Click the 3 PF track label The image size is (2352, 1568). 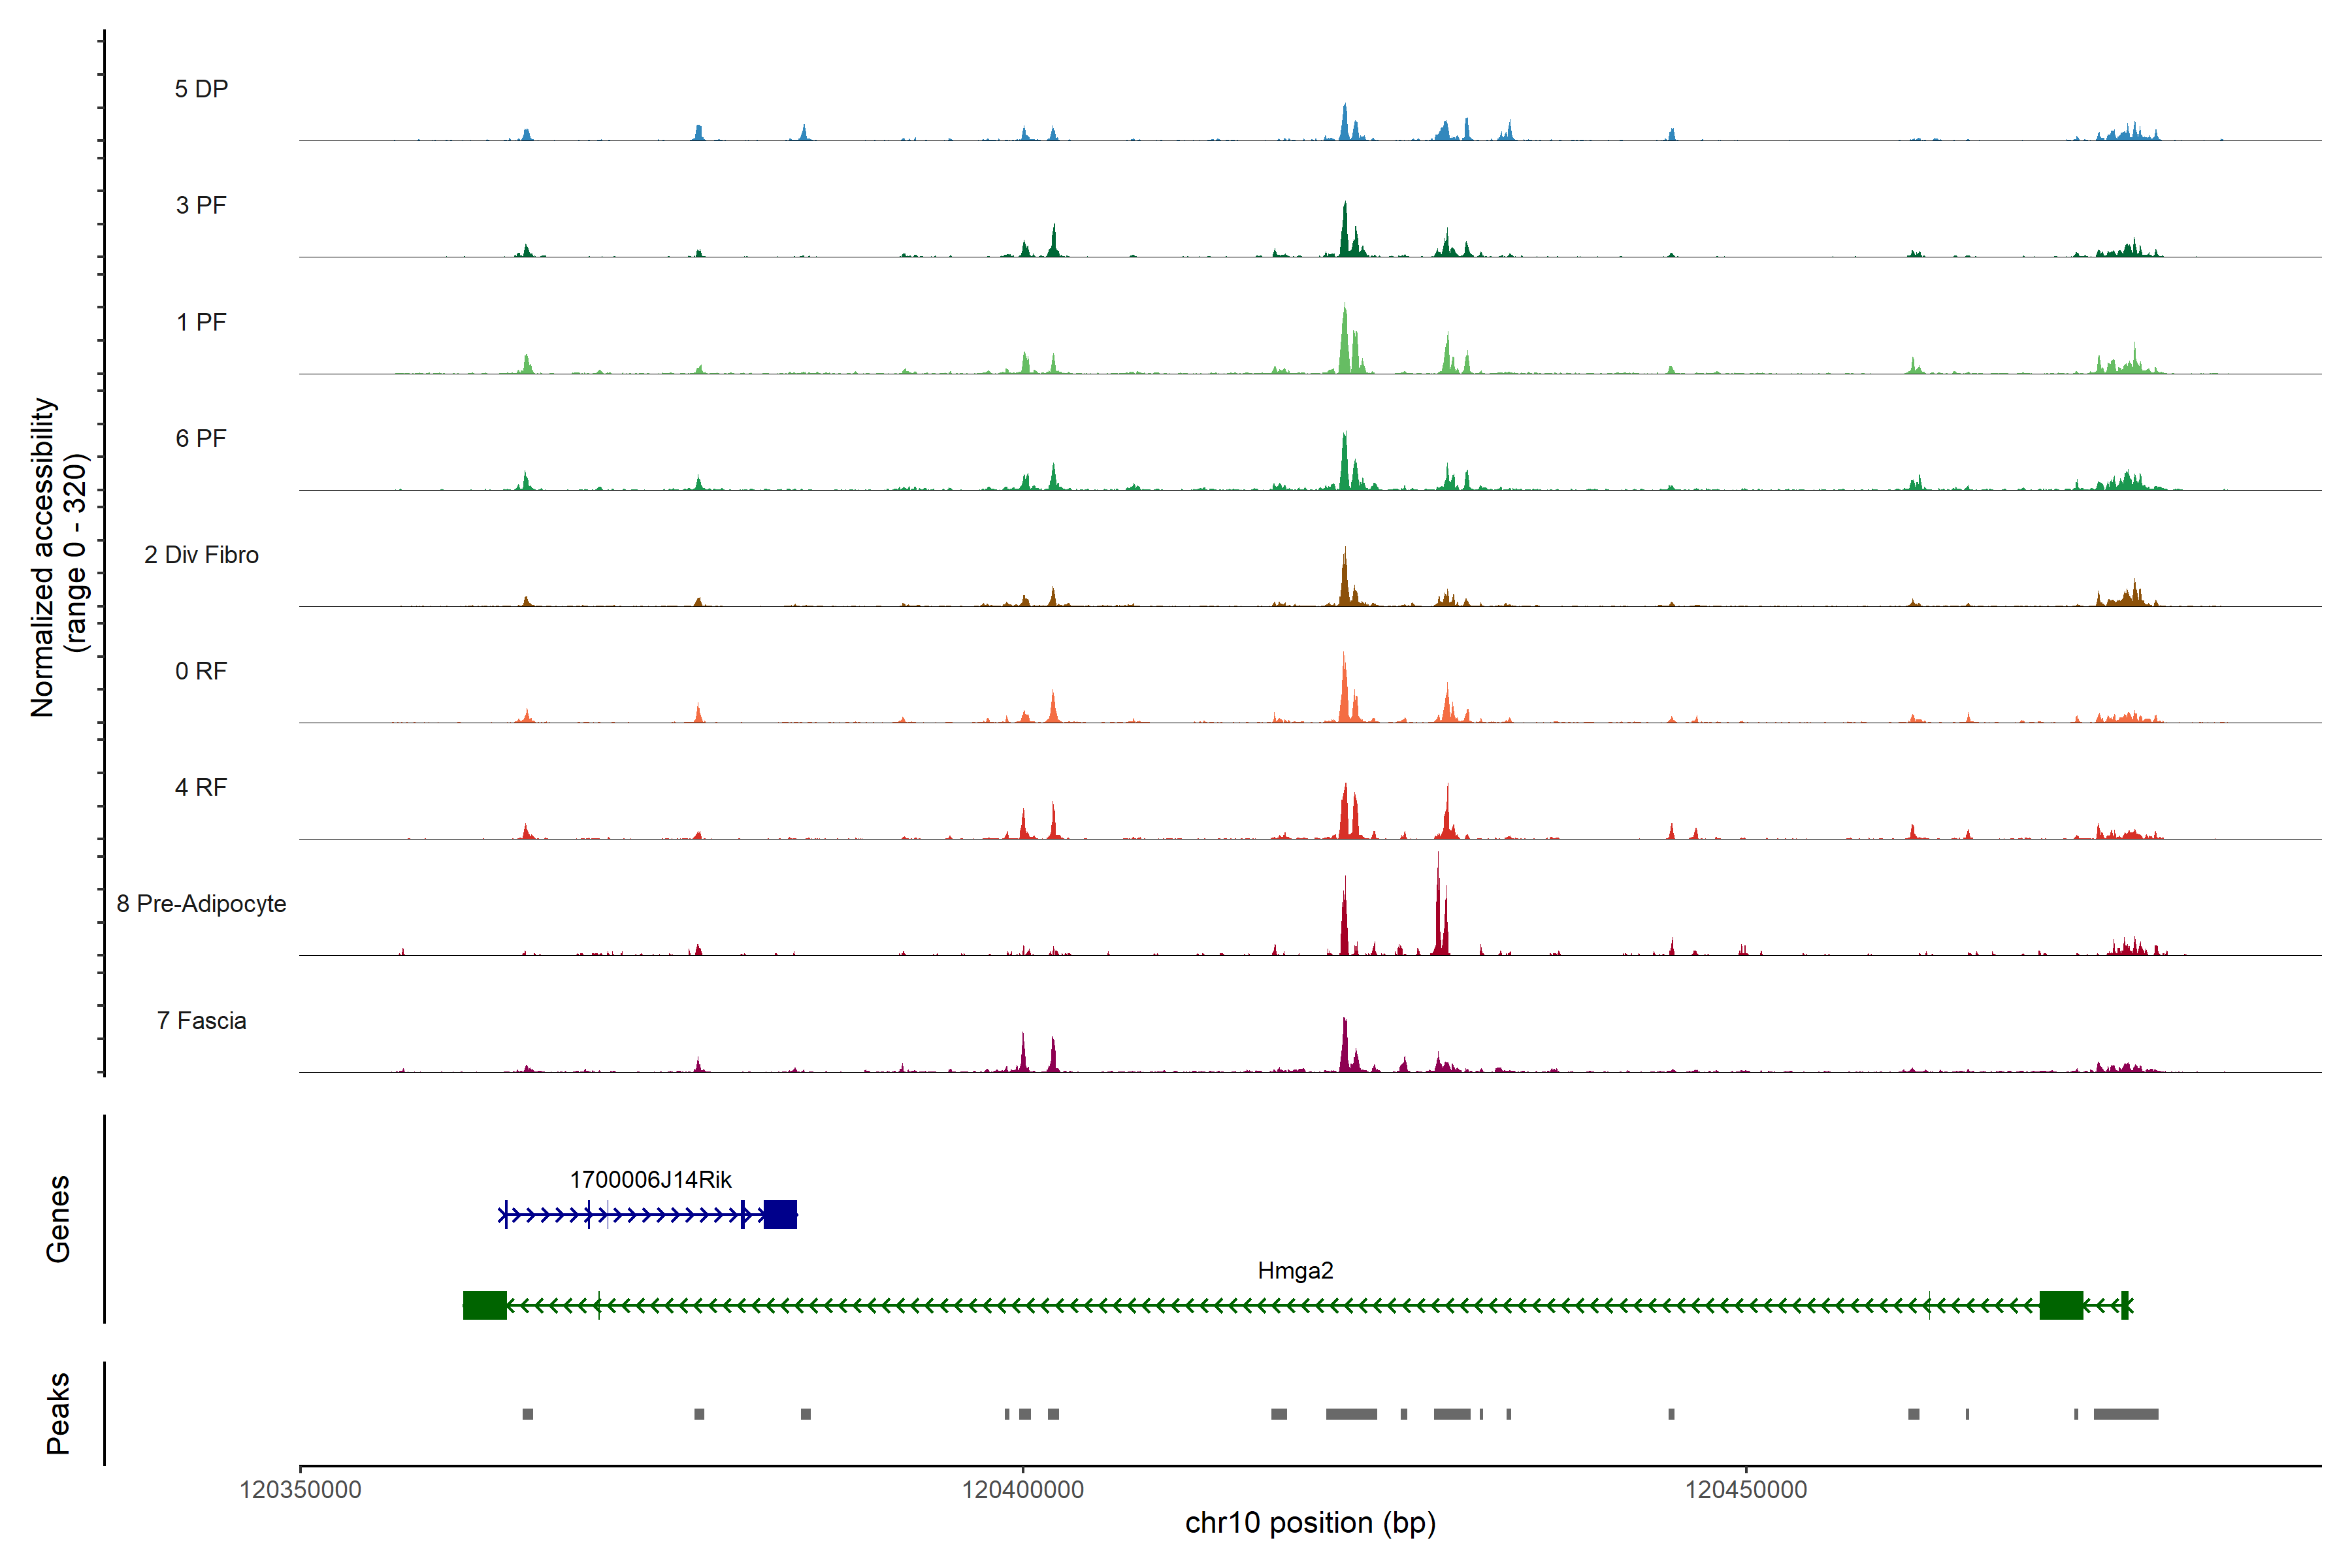click(x=201, y=205)
